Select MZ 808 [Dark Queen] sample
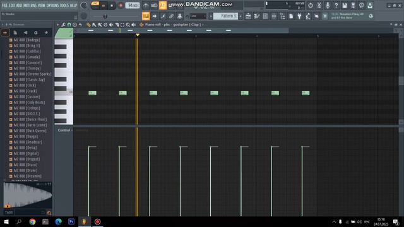The width and height of the screenshot is (404, 227). coord(30,131)
